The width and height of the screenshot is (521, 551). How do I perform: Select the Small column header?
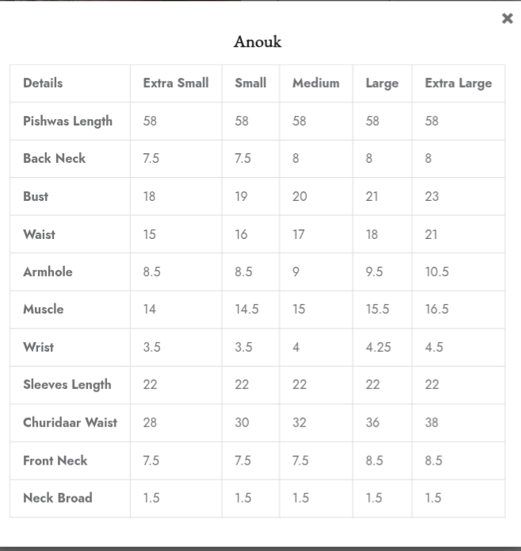pos(251,83)
